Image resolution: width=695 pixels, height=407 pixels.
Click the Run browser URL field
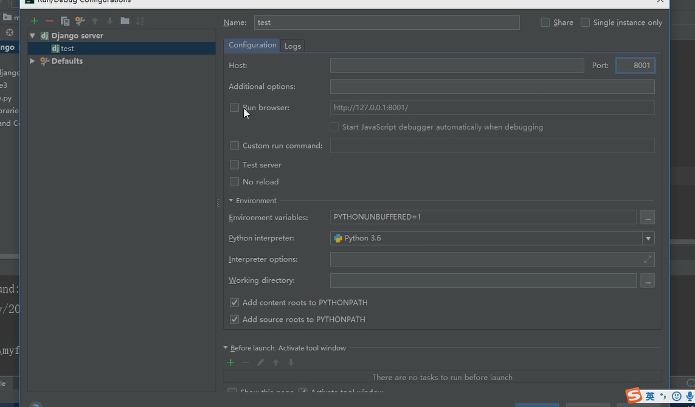[492, 108]
